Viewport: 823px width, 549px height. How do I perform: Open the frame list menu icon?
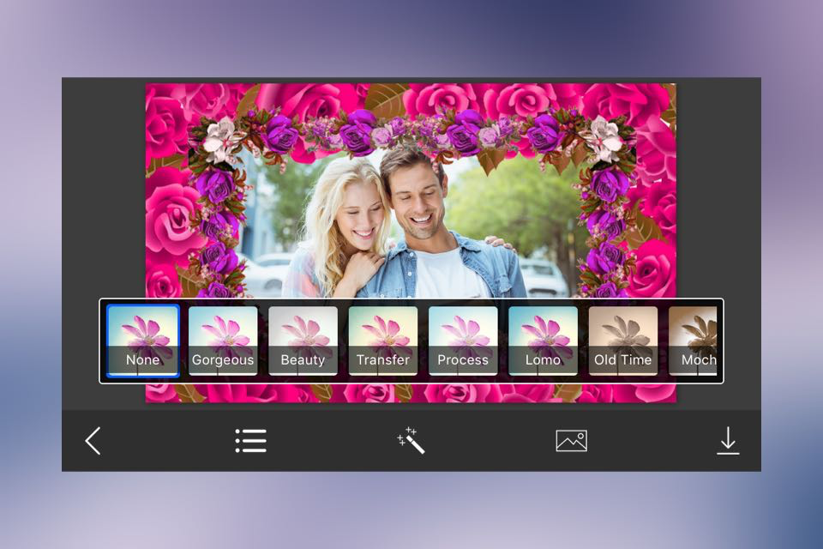coord(251,441)
